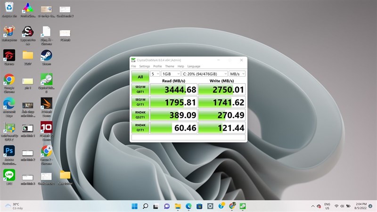
Task: Minimize the CrystalDiskMark window
Action: point(219,60)
